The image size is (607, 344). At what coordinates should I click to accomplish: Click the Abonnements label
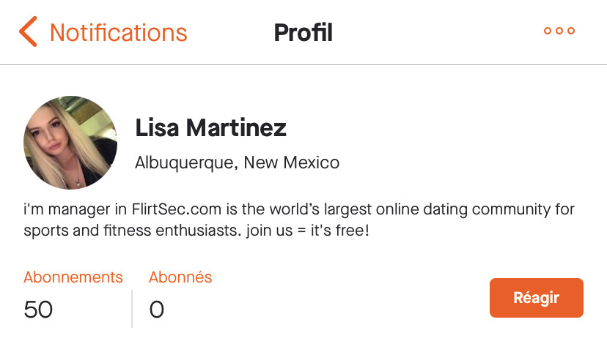tap(73, 277)
